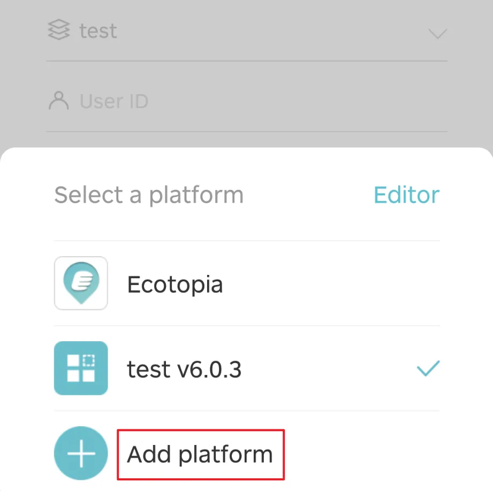The height and width of the screenshot is (491, 493).
Task: Click the User ID placeholder text
Action: [x=113, y=101]
